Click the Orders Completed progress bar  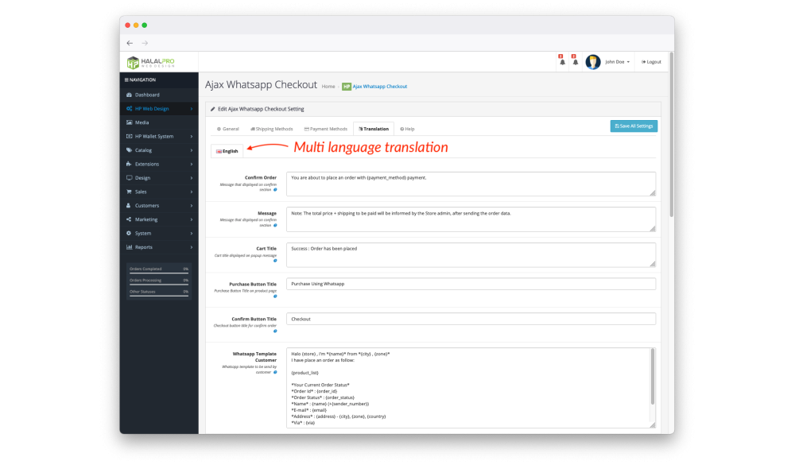pyautogui.click(x=158, y=272)
